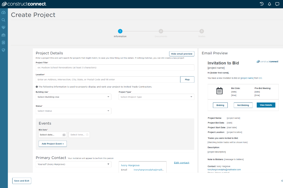
Task: Click the notifications bell icon
Action: [269, 4]
